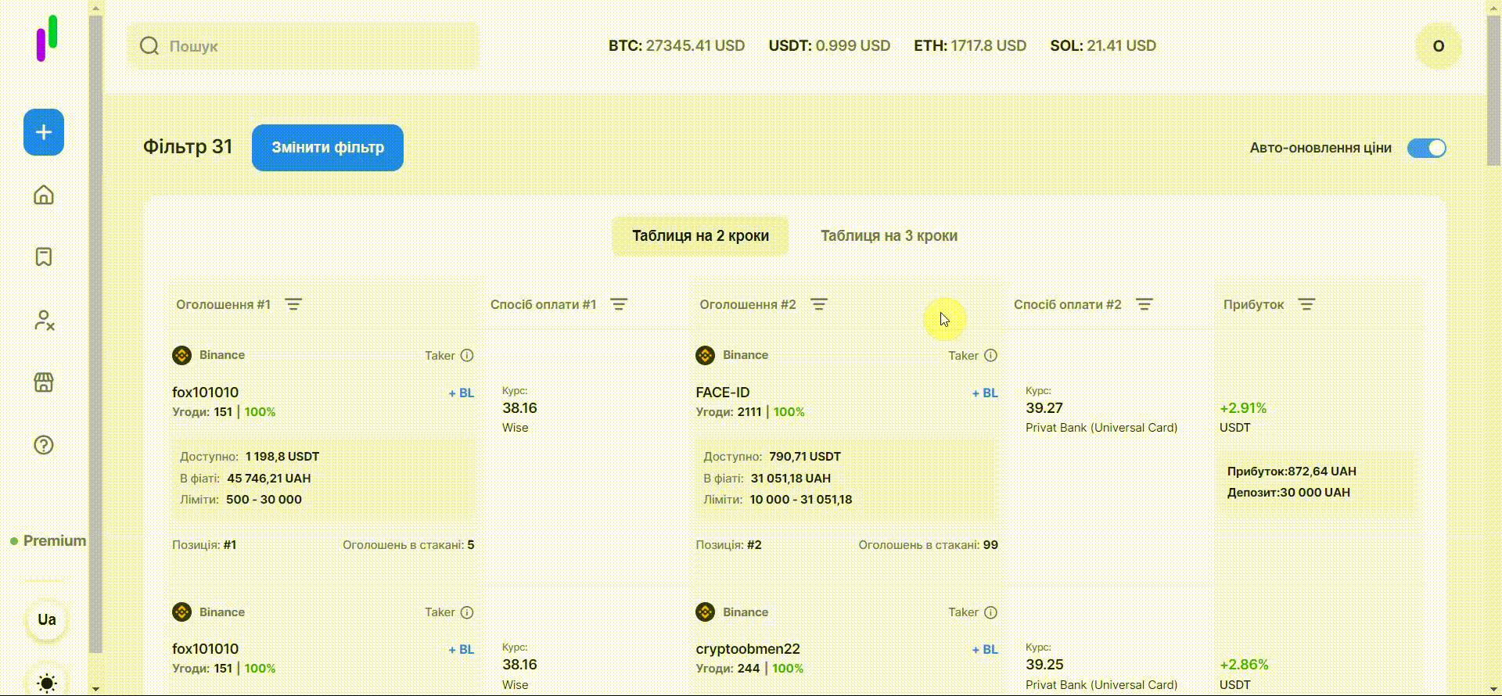Switch to Таблиця на 3 кроки tab
Viewport: 1502px width, 696px height.
(x=889, y=235)
